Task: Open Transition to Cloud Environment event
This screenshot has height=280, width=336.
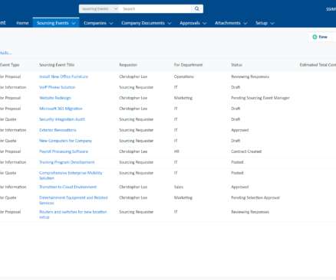Action: tap(68, 187)
